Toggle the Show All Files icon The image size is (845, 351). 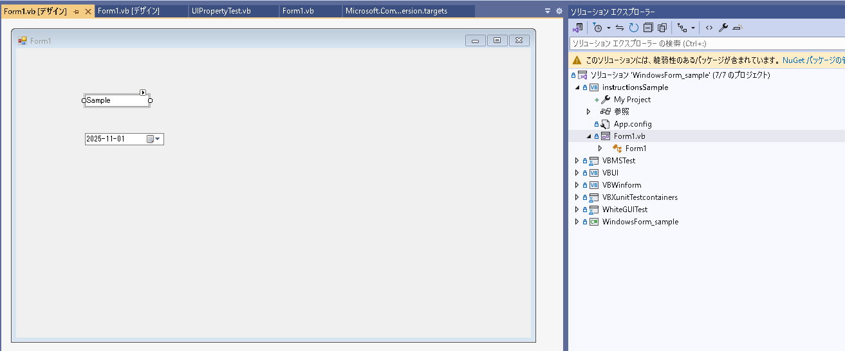[x=662, y=28]
